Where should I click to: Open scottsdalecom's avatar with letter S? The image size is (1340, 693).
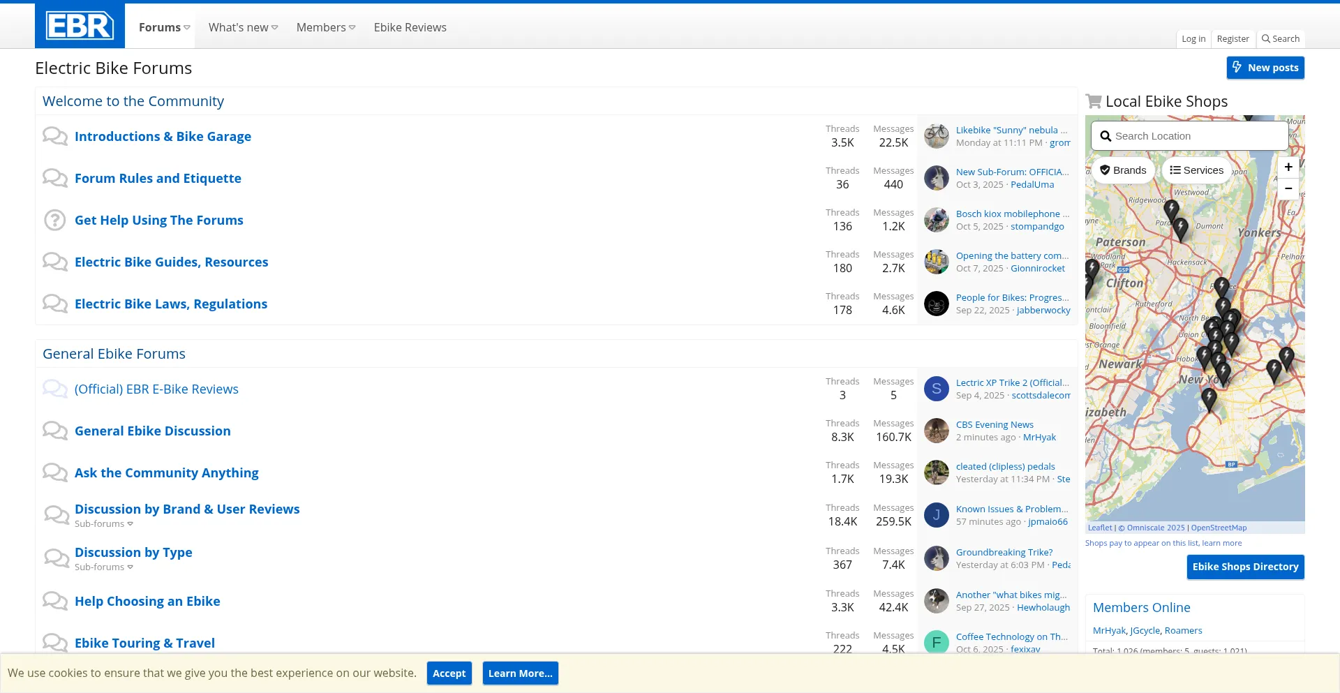click(936, 389)
